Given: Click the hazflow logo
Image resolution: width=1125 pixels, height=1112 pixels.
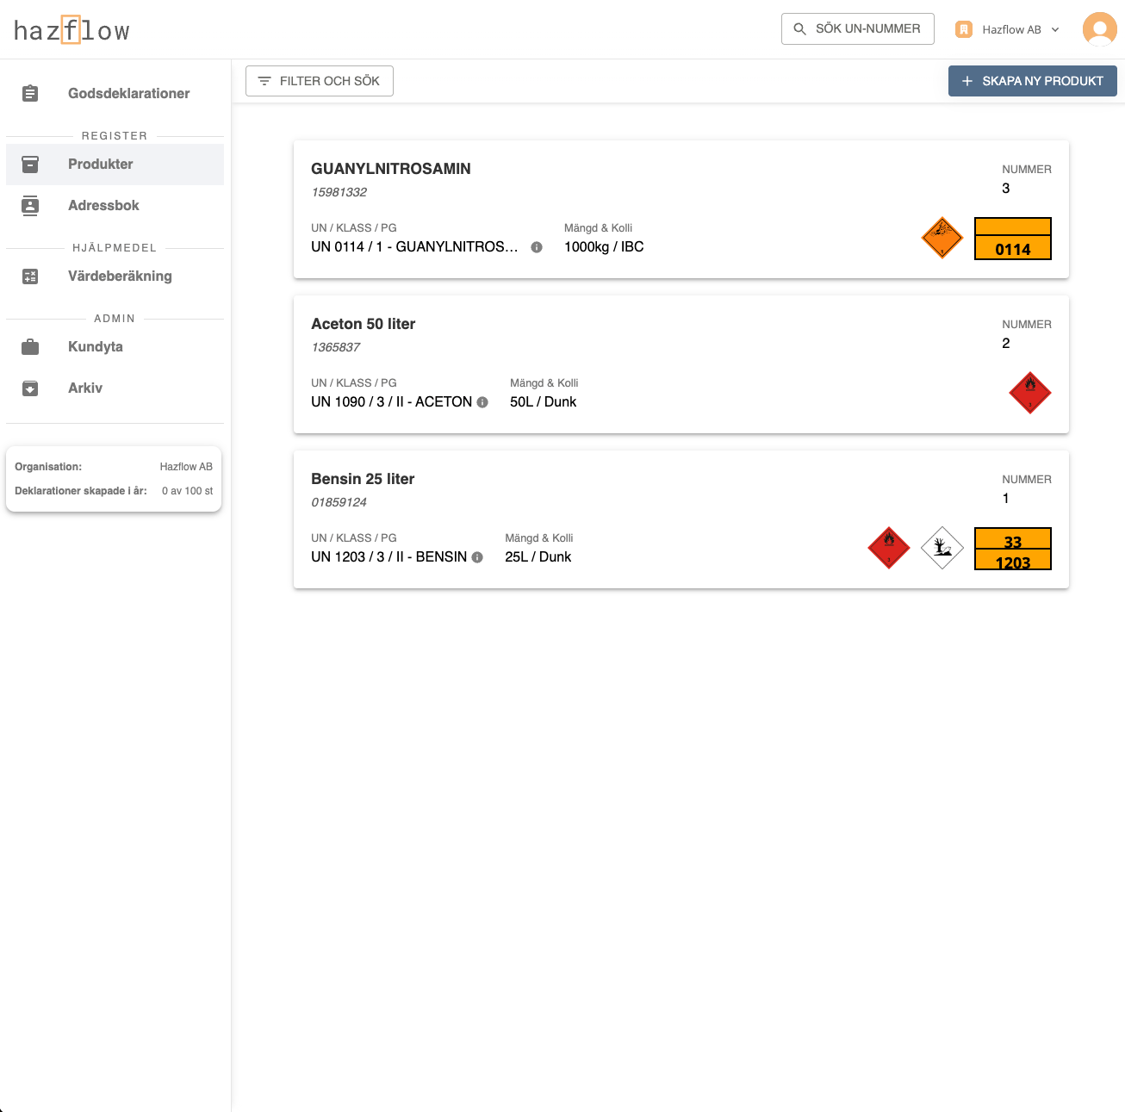Looking at the screenshot, I should click(71, 31).
